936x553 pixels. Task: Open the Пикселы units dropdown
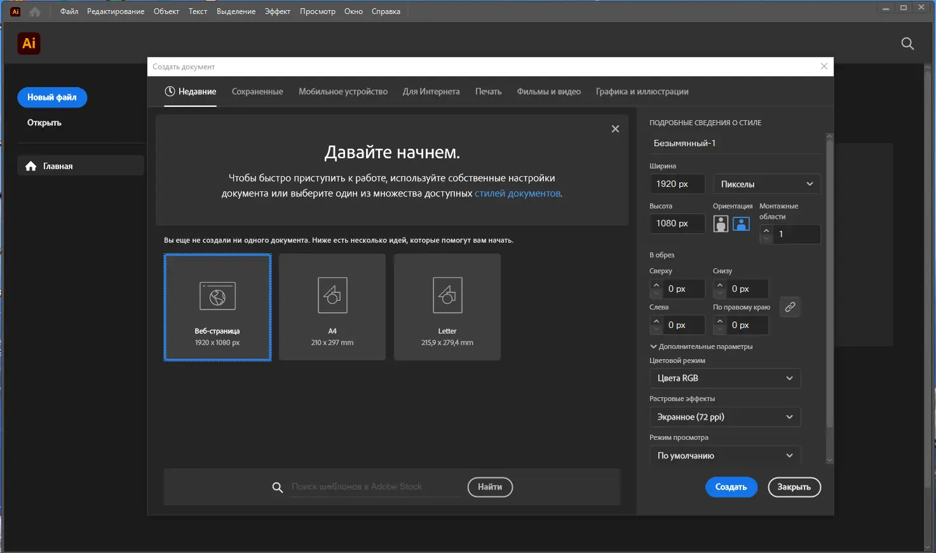pyautogui.click(x=766, y=184)
